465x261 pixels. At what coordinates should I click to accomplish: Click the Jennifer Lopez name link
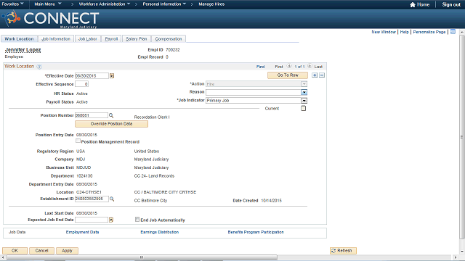pos(23,50)
